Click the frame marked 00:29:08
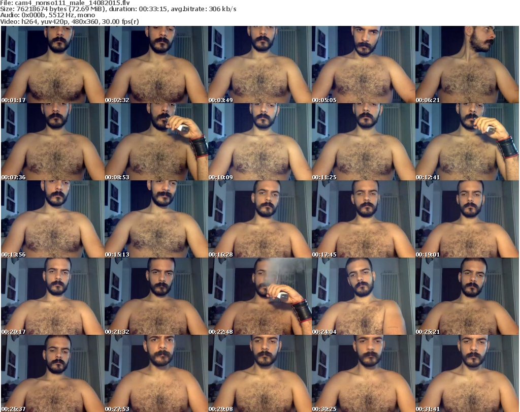 [x=260, y=373]
